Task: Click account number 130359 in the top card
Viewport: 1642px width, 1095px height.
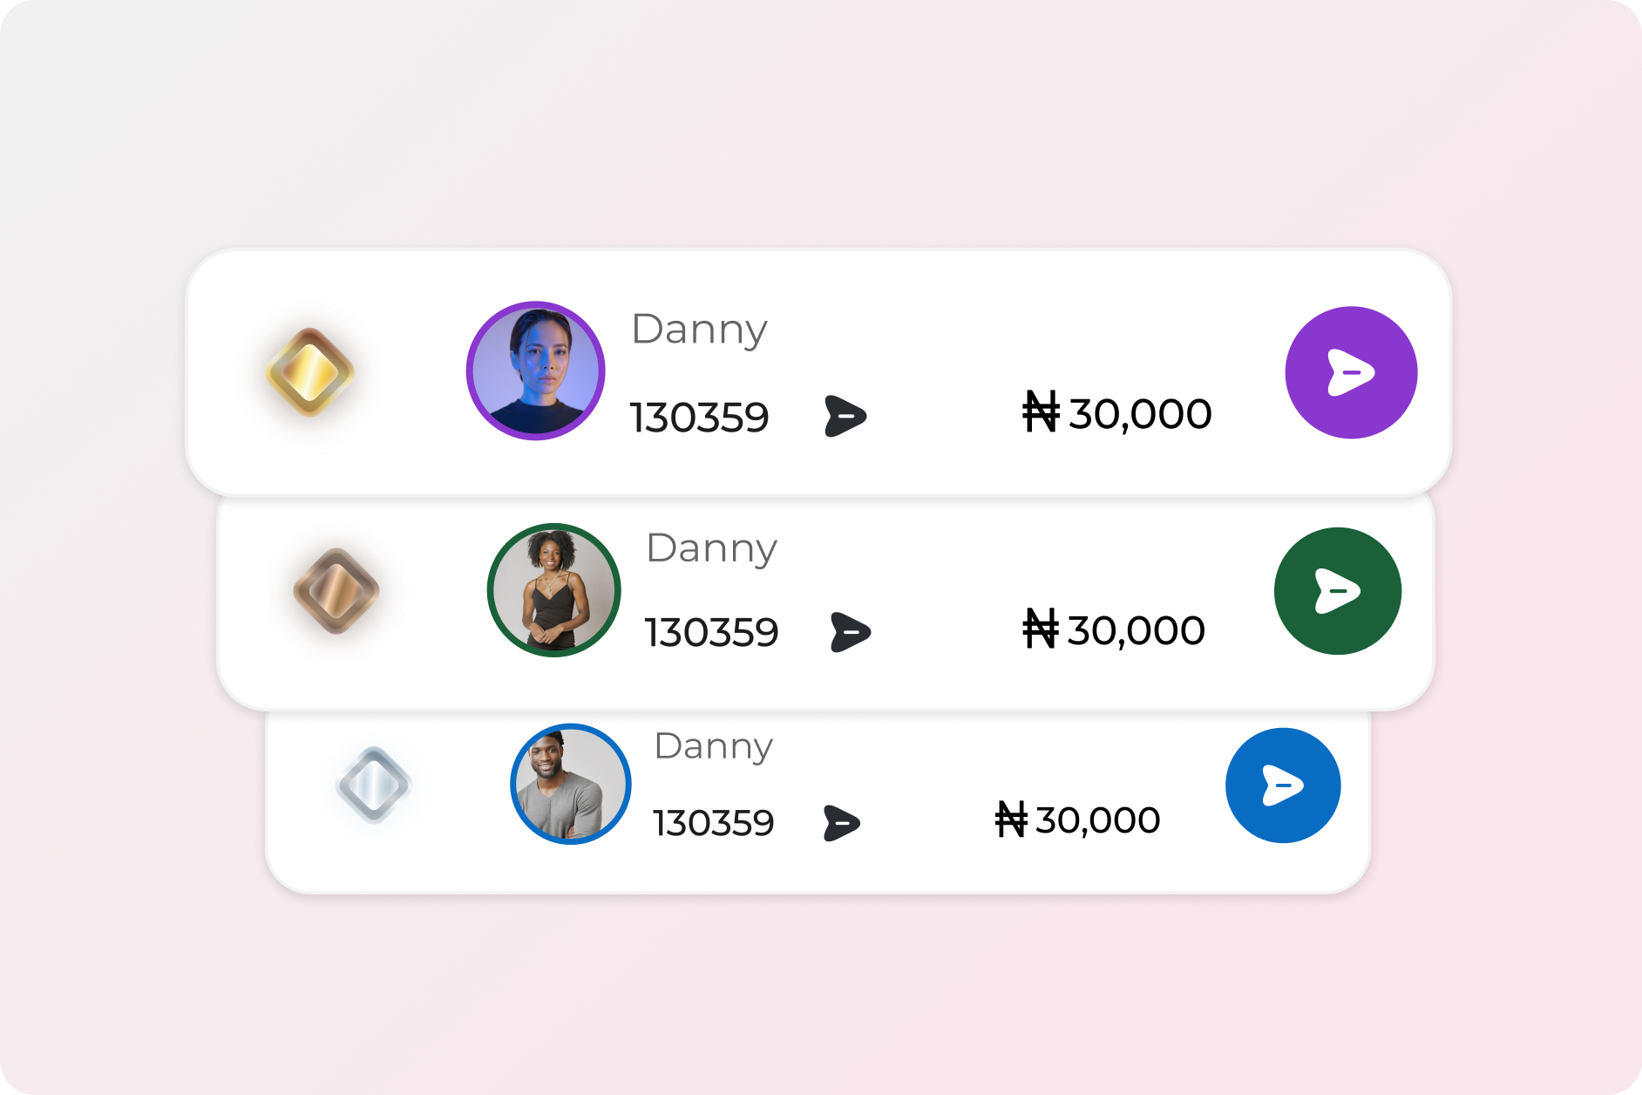Action: (699, 417)
